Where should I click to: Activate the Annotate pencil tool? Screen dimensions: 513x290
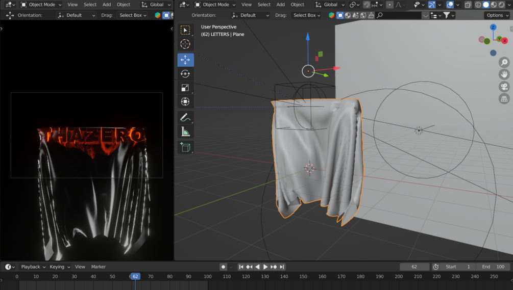(x=185, y=118)
